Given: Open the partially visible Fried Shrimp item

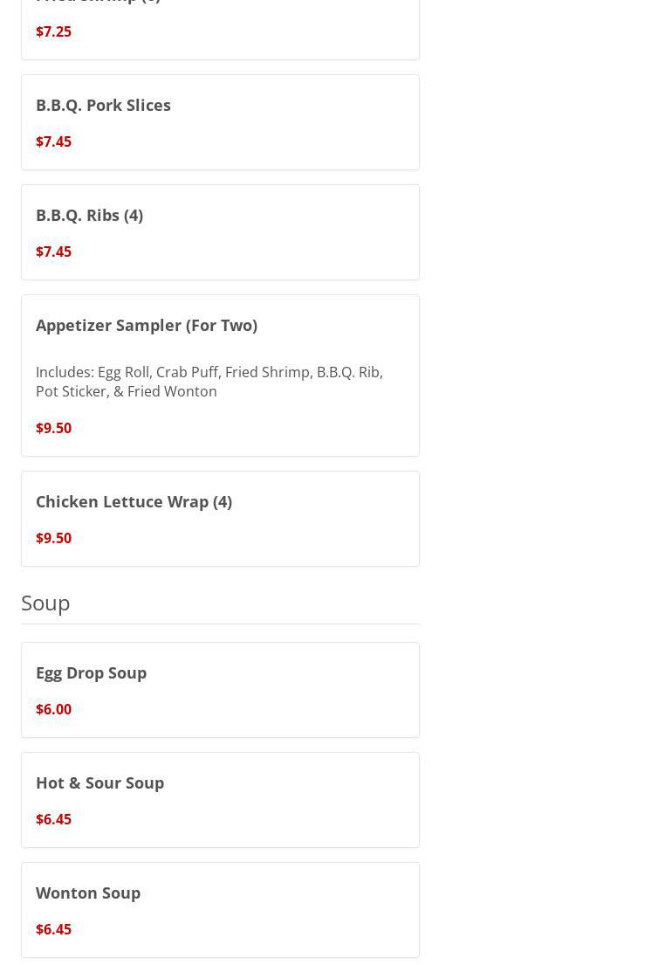Looking at the screenshot, I should 98,2.
